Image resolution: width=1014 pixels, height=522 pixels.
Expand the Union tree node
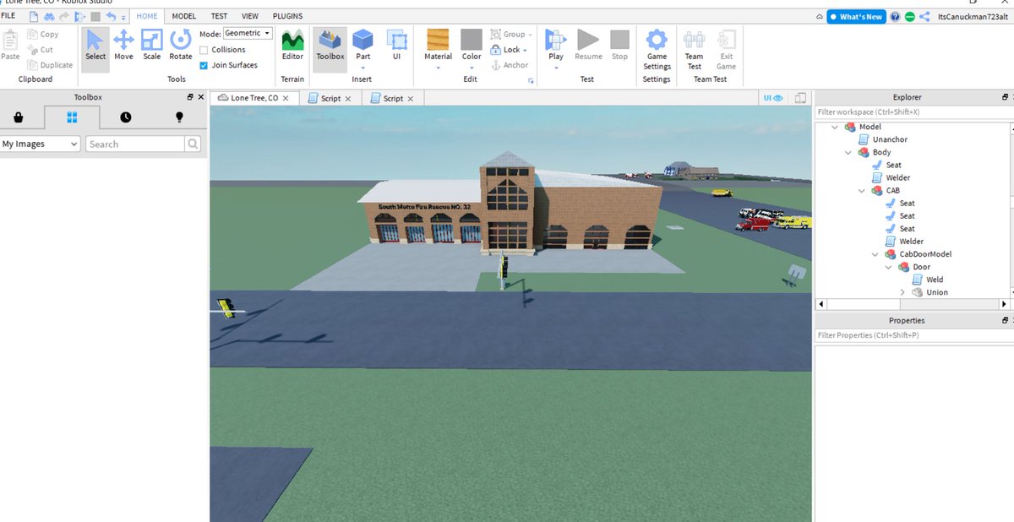click(902, 292)
